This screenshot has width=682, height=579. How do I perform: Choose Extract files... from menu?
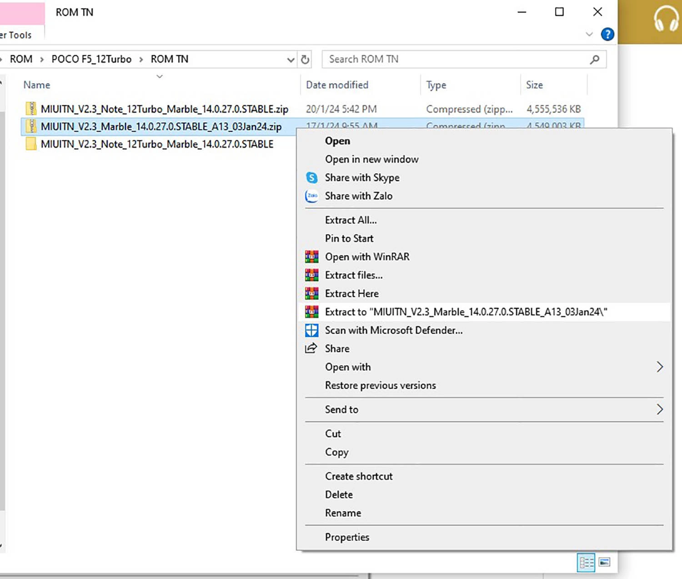[353, 275]
